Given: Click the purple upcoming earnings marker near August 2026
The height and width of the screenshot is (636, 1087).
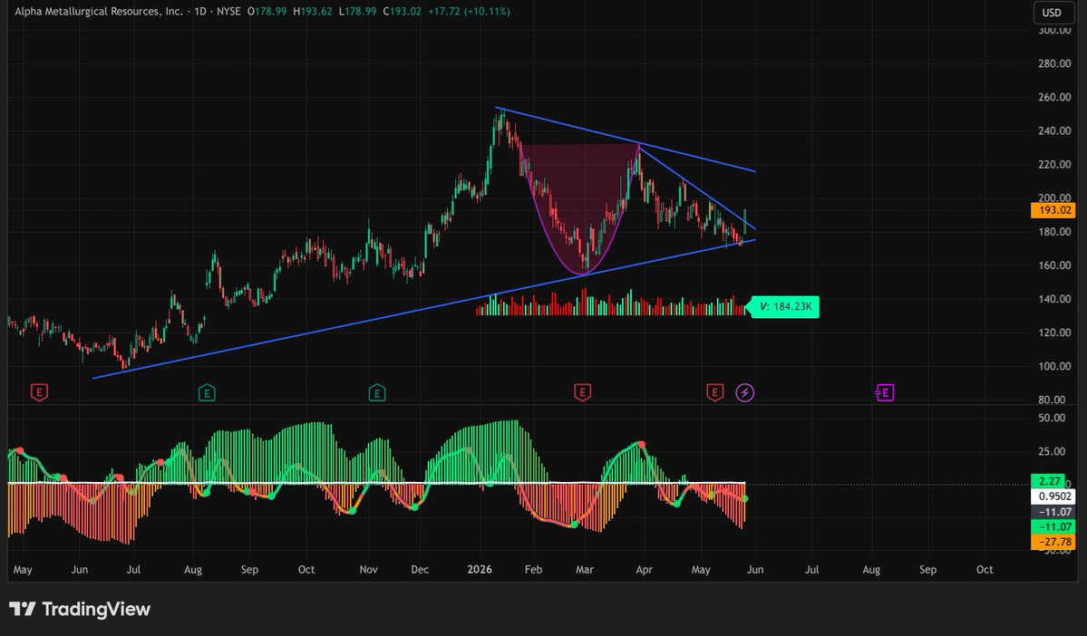Looking at the screenshot, I should 885,393.
